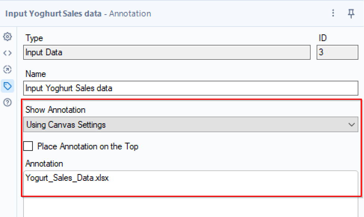This screenshot has height=217, width=364.
Task: Click the chevron arrow of Using Canvas Settings
Action: point(351,125)
